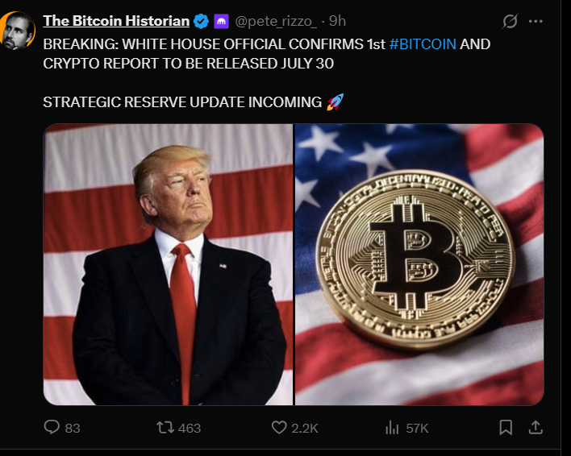The height and width of the screenshot is (456, 571).
Task: Open the 9h timestamp link
Action: click(337, 21)
